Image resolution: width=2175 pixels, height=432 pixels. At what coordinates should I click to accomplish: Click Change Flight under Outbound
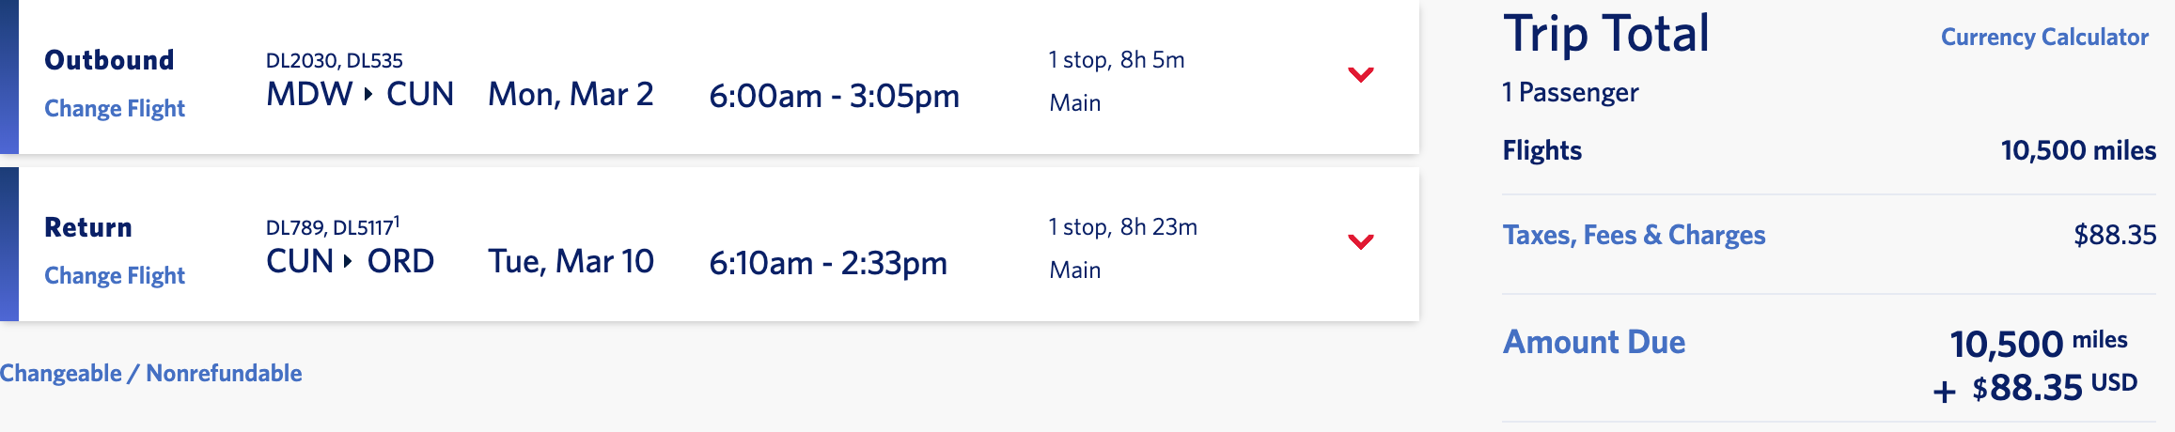115,109
